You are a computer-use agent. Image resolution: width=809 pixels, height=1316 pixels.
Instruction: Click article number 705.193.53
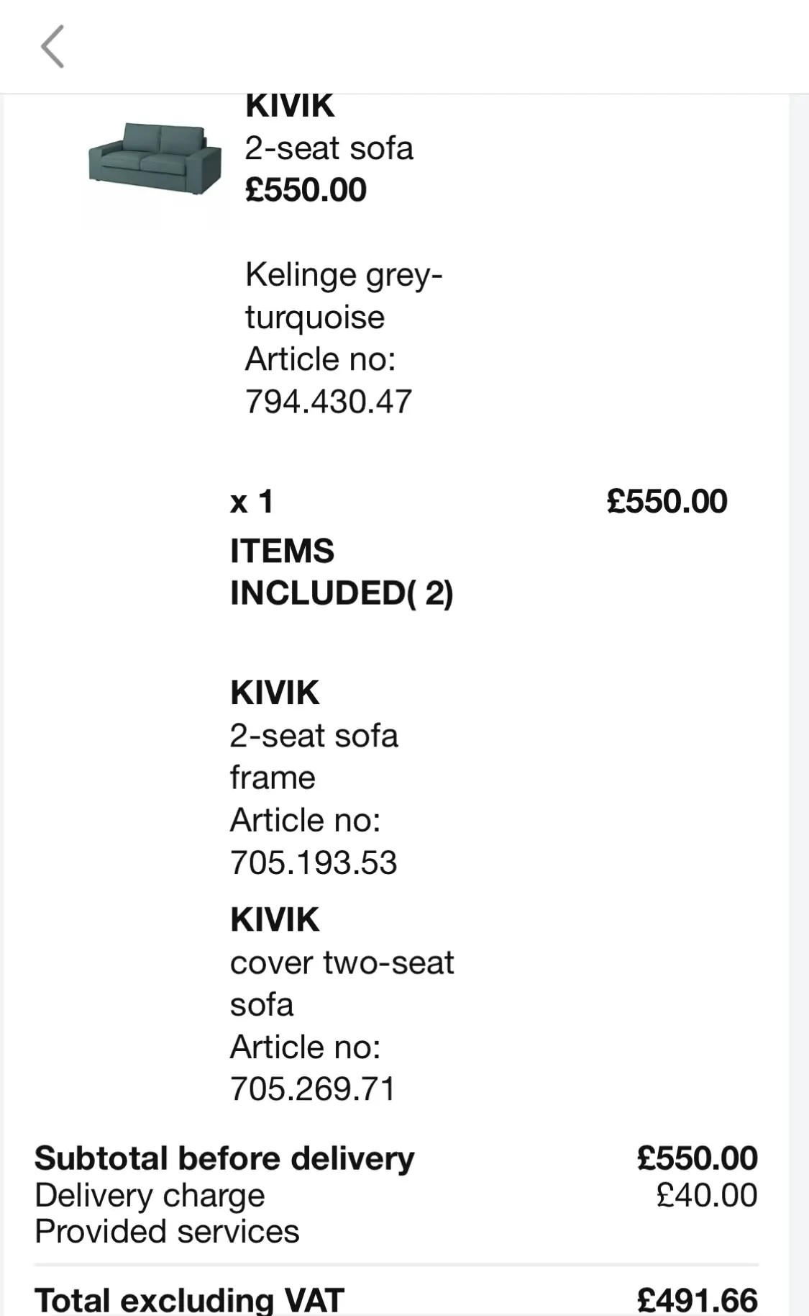313,862
